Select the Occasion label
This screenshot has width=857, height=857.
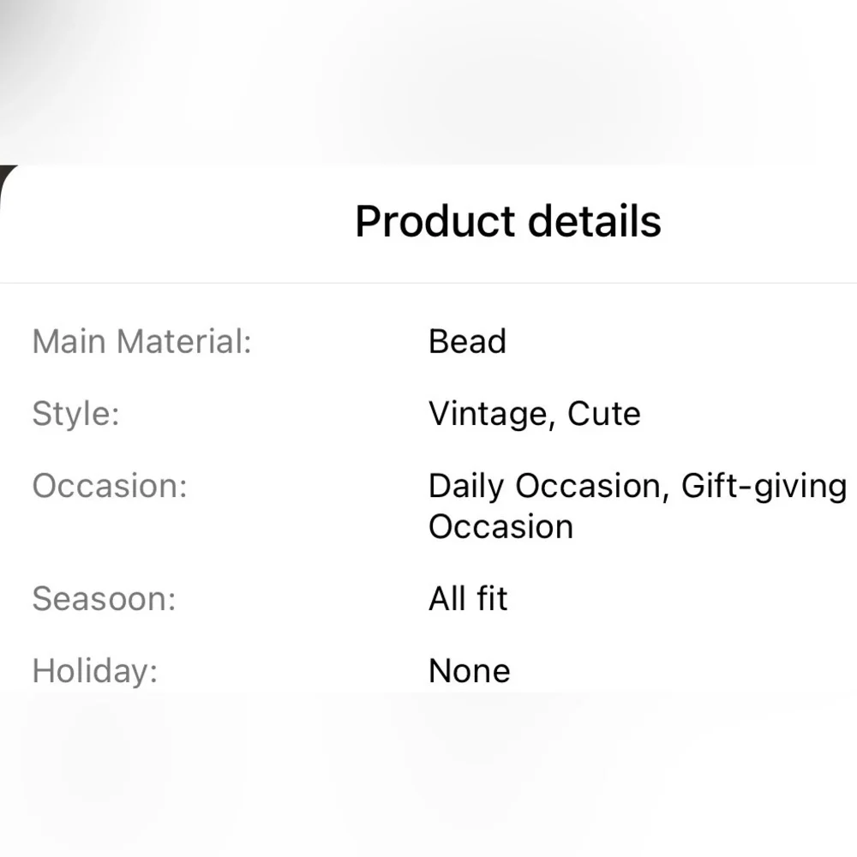(110, 486)
